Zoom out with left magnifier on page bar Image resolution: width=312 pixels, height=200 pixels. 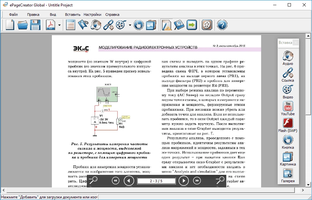(x=93, y=181)
